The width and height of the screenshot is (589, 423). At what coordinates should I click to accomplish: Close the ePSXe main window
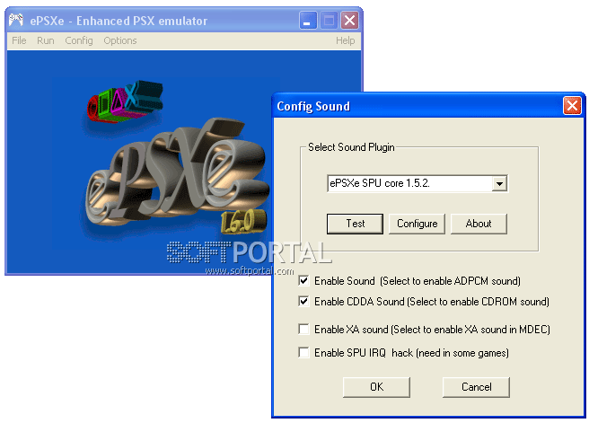tap(349, 21)
